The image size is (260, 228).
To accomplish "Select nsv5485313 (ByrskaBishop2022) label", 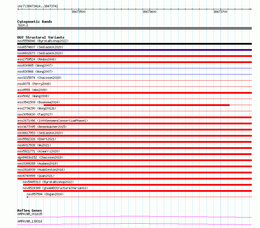I will point(48,182).
